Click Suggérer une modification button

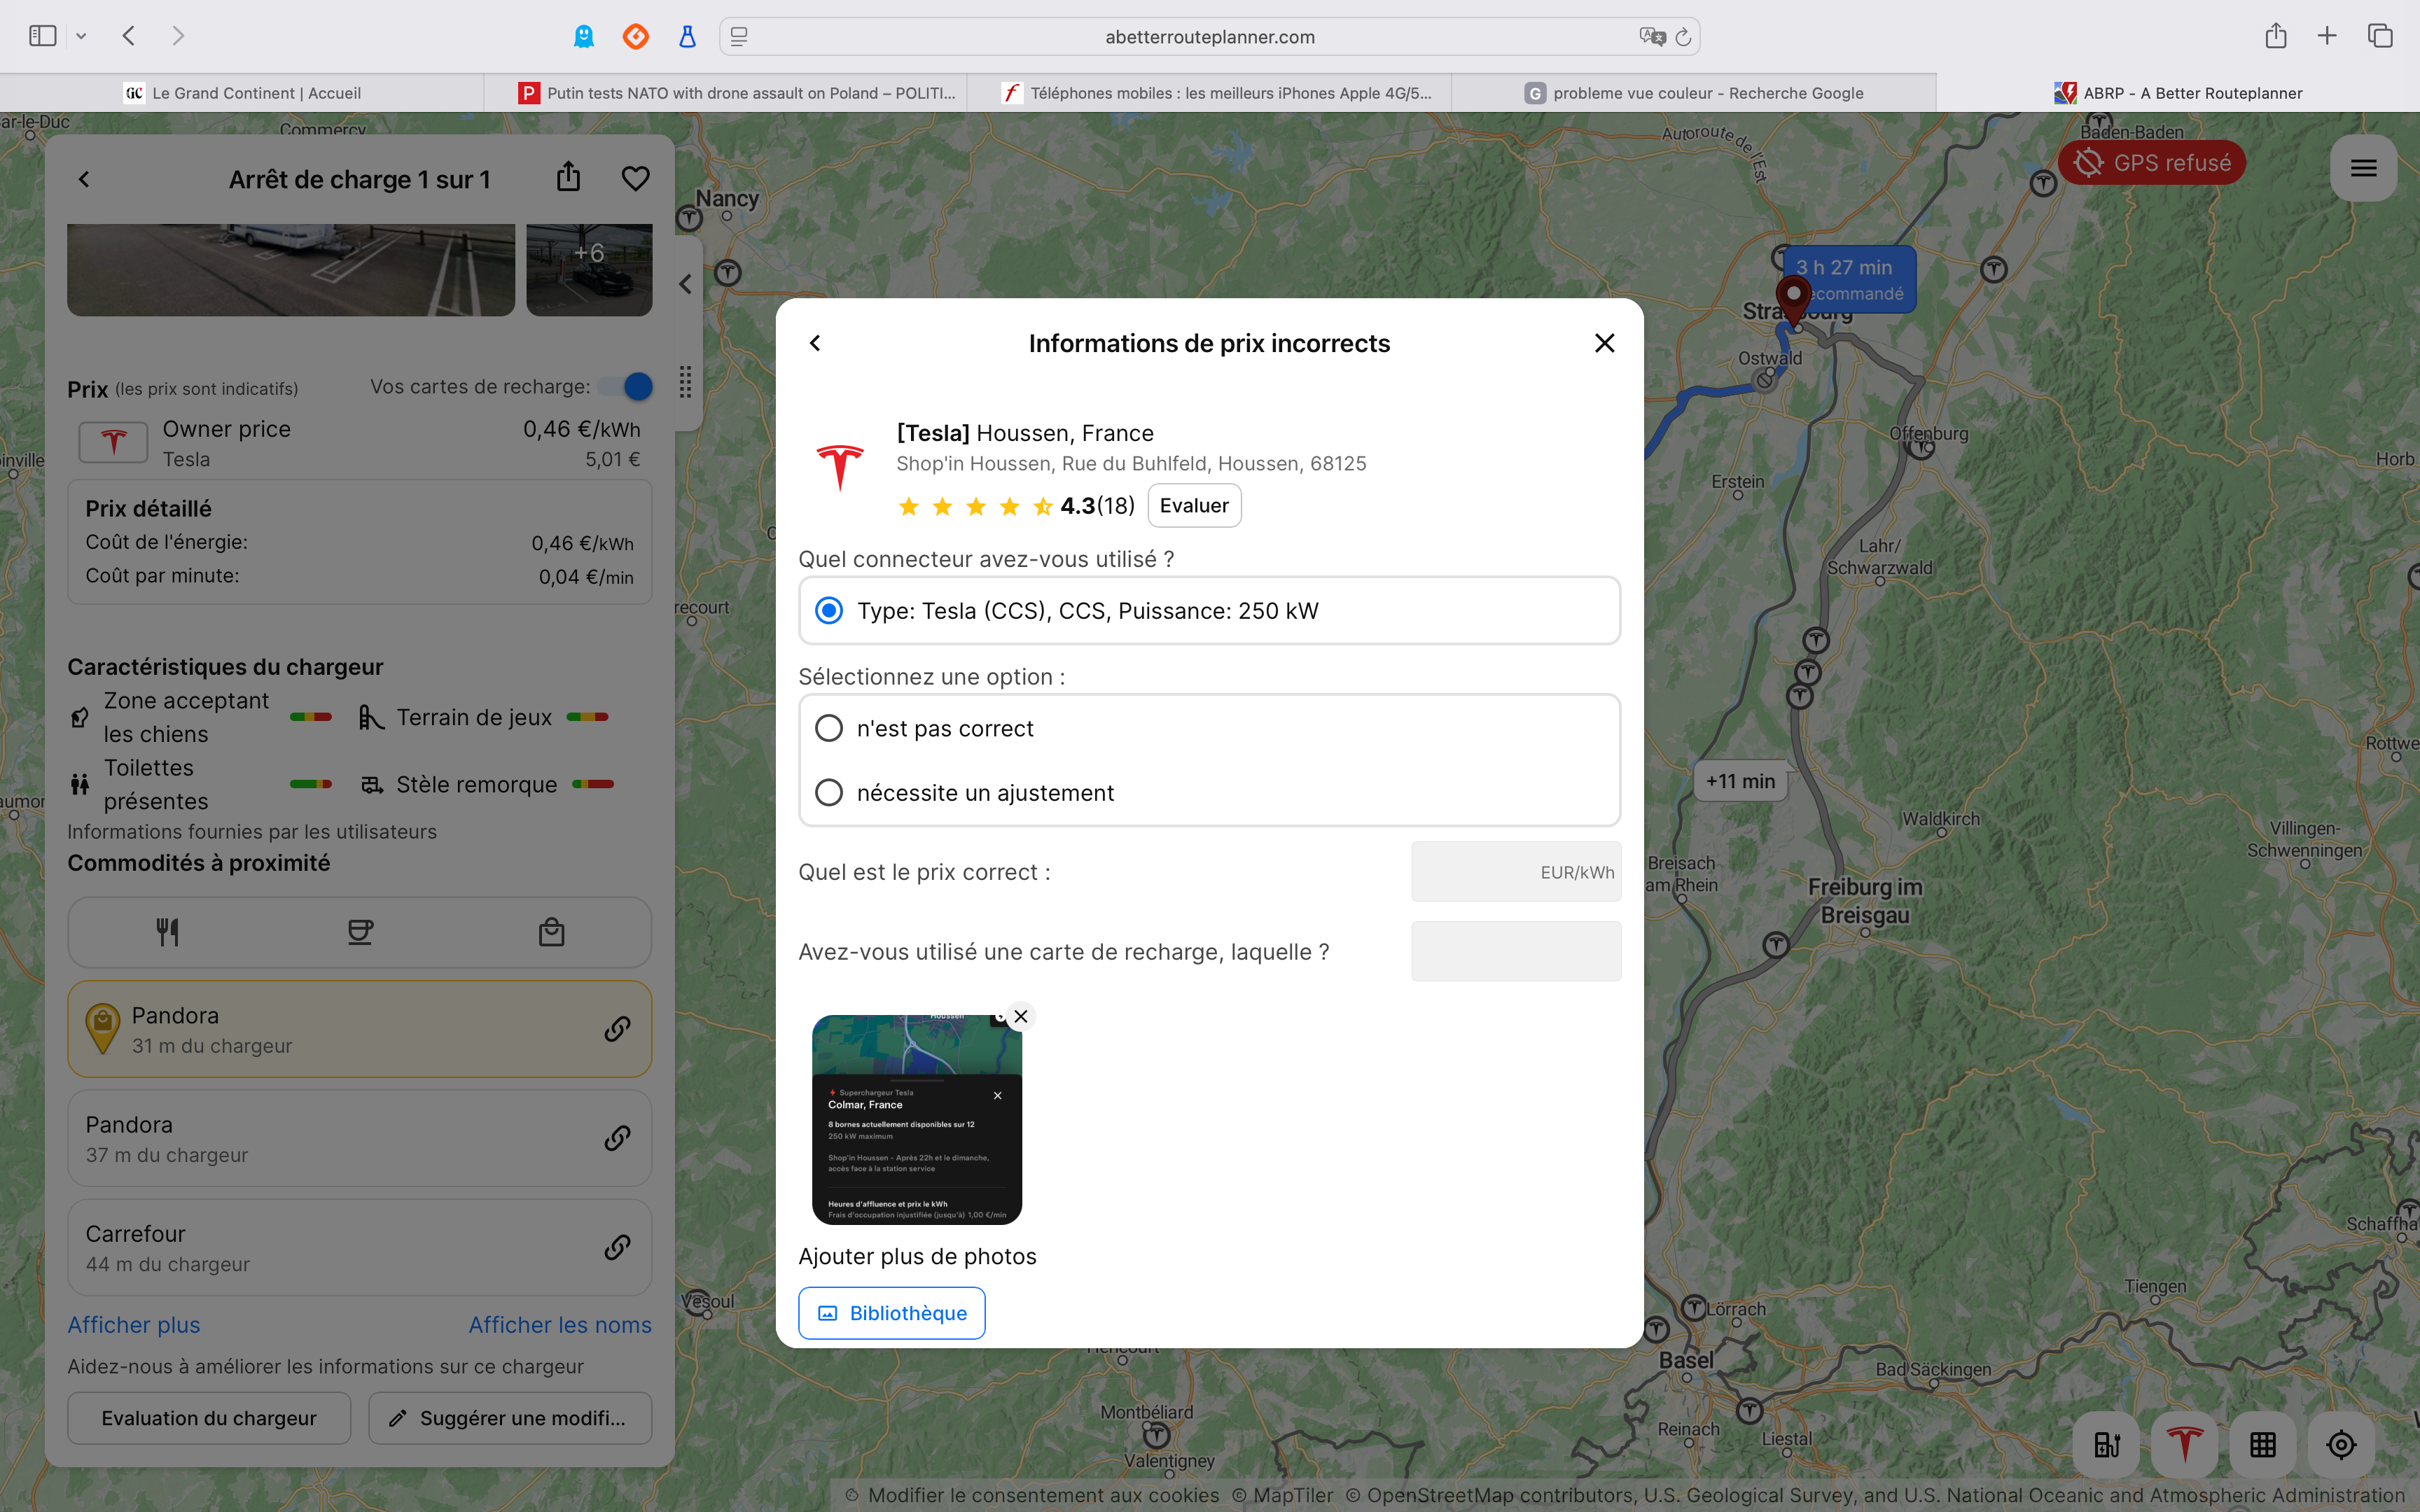(x=510, y=1418)
